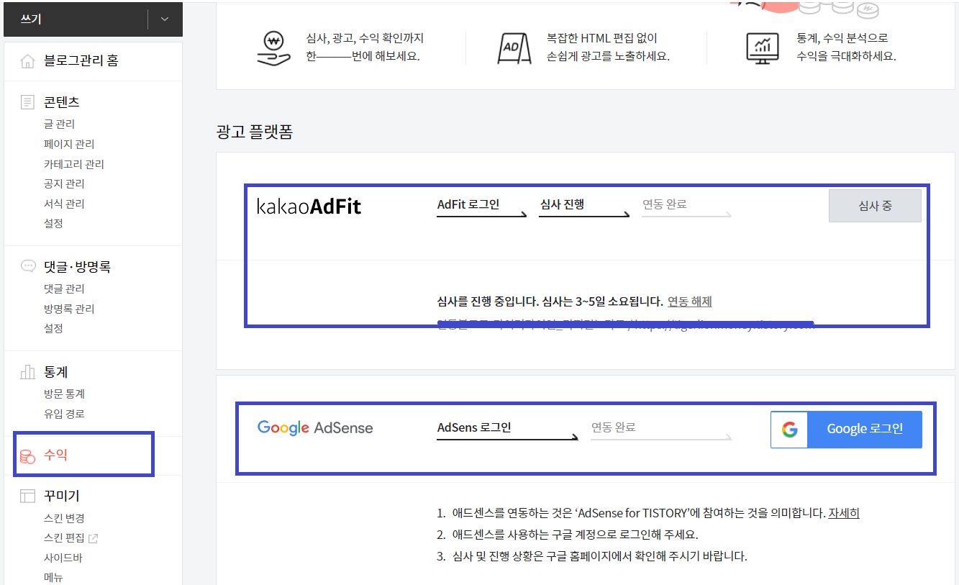Click the home icon beside 블로그관리 홈

pos(27,61)
